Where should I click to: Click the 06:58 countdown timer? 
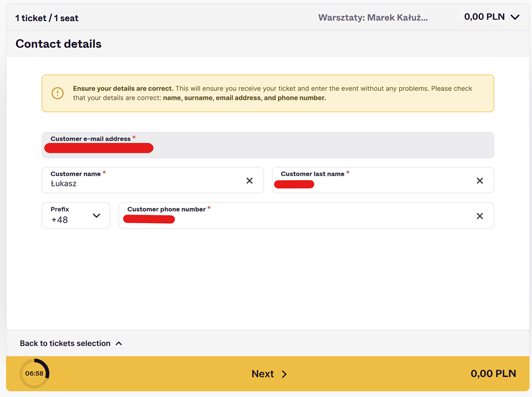[x=34, y=373]
